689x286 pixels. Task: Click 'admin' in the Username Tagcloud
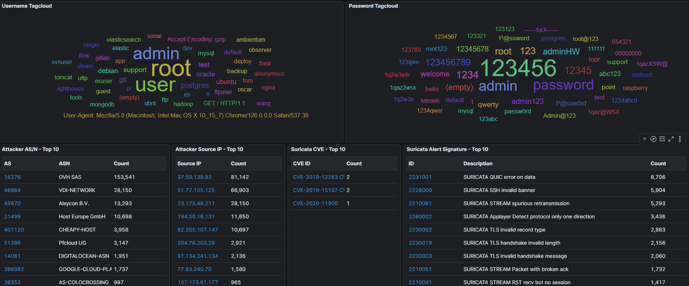click(156, 54)
